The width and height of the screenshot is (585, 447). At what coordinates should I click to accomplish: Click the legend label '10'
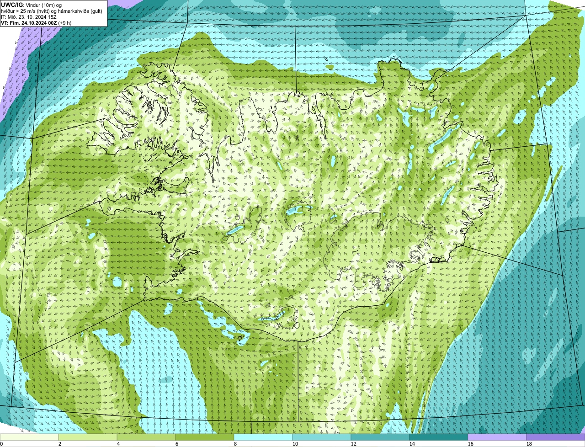click(x=295, y=444)
